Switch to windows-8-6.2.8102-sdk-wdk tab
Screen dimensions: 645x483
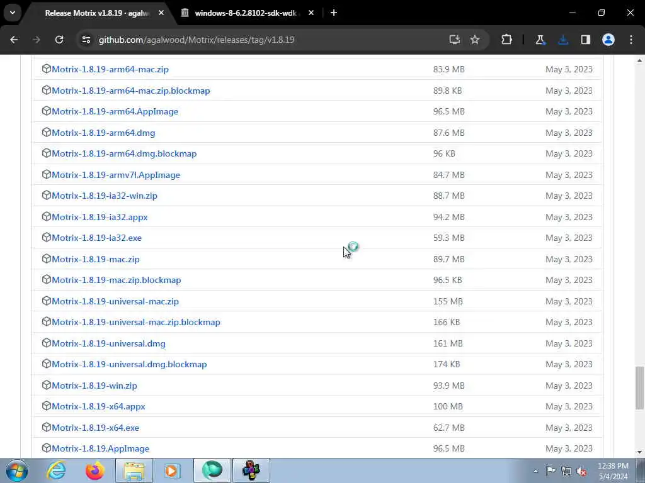tap(246, 13)
